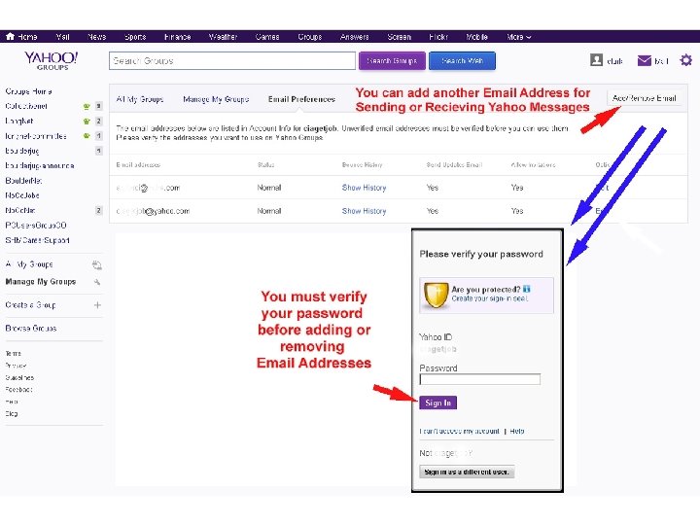Screen dimensions: 700x525
Task: Open Mail in the top navigation
Action: point(62,37)
